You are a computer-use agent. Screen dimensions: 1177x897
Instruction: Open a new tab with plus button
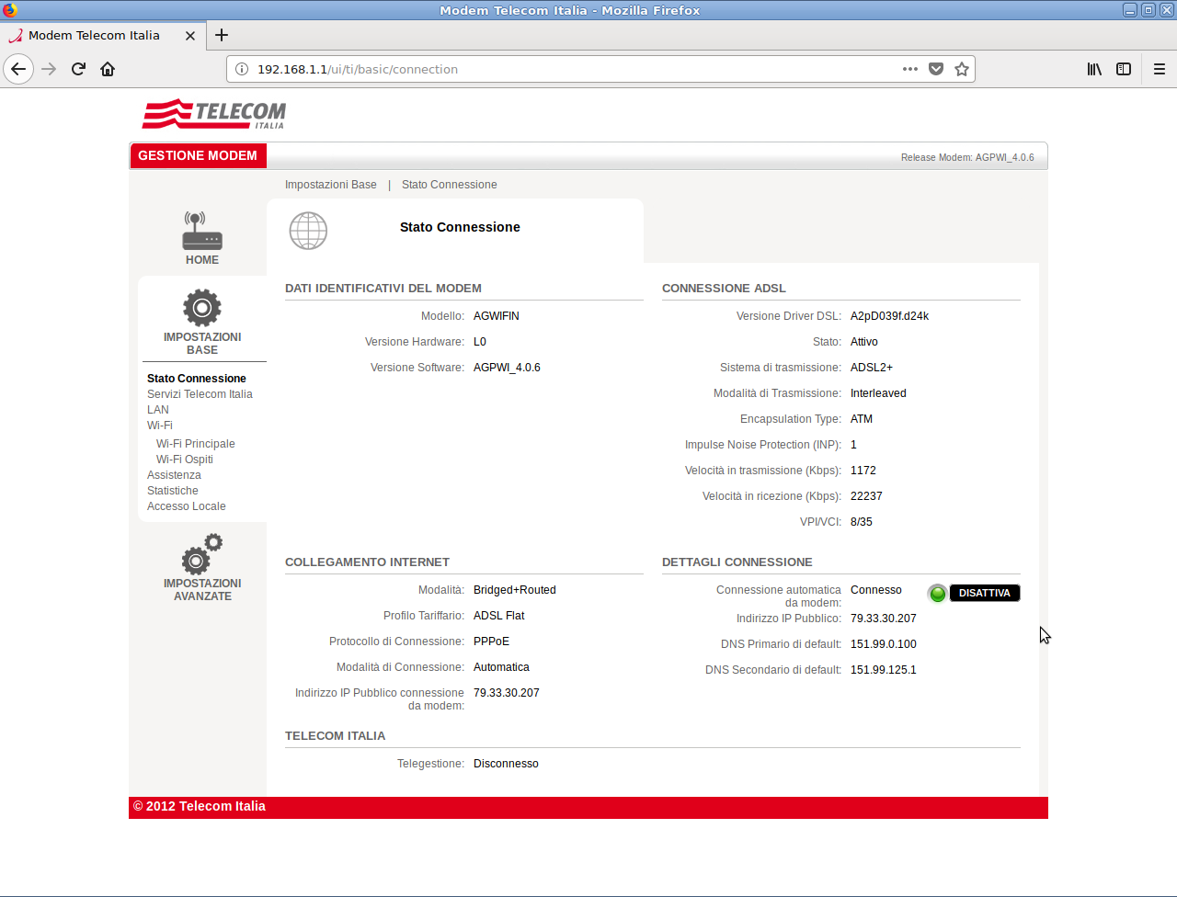222,35
